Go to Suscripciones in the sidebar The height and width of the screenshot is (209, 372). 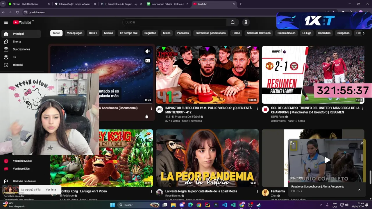[x=21, y=49]
